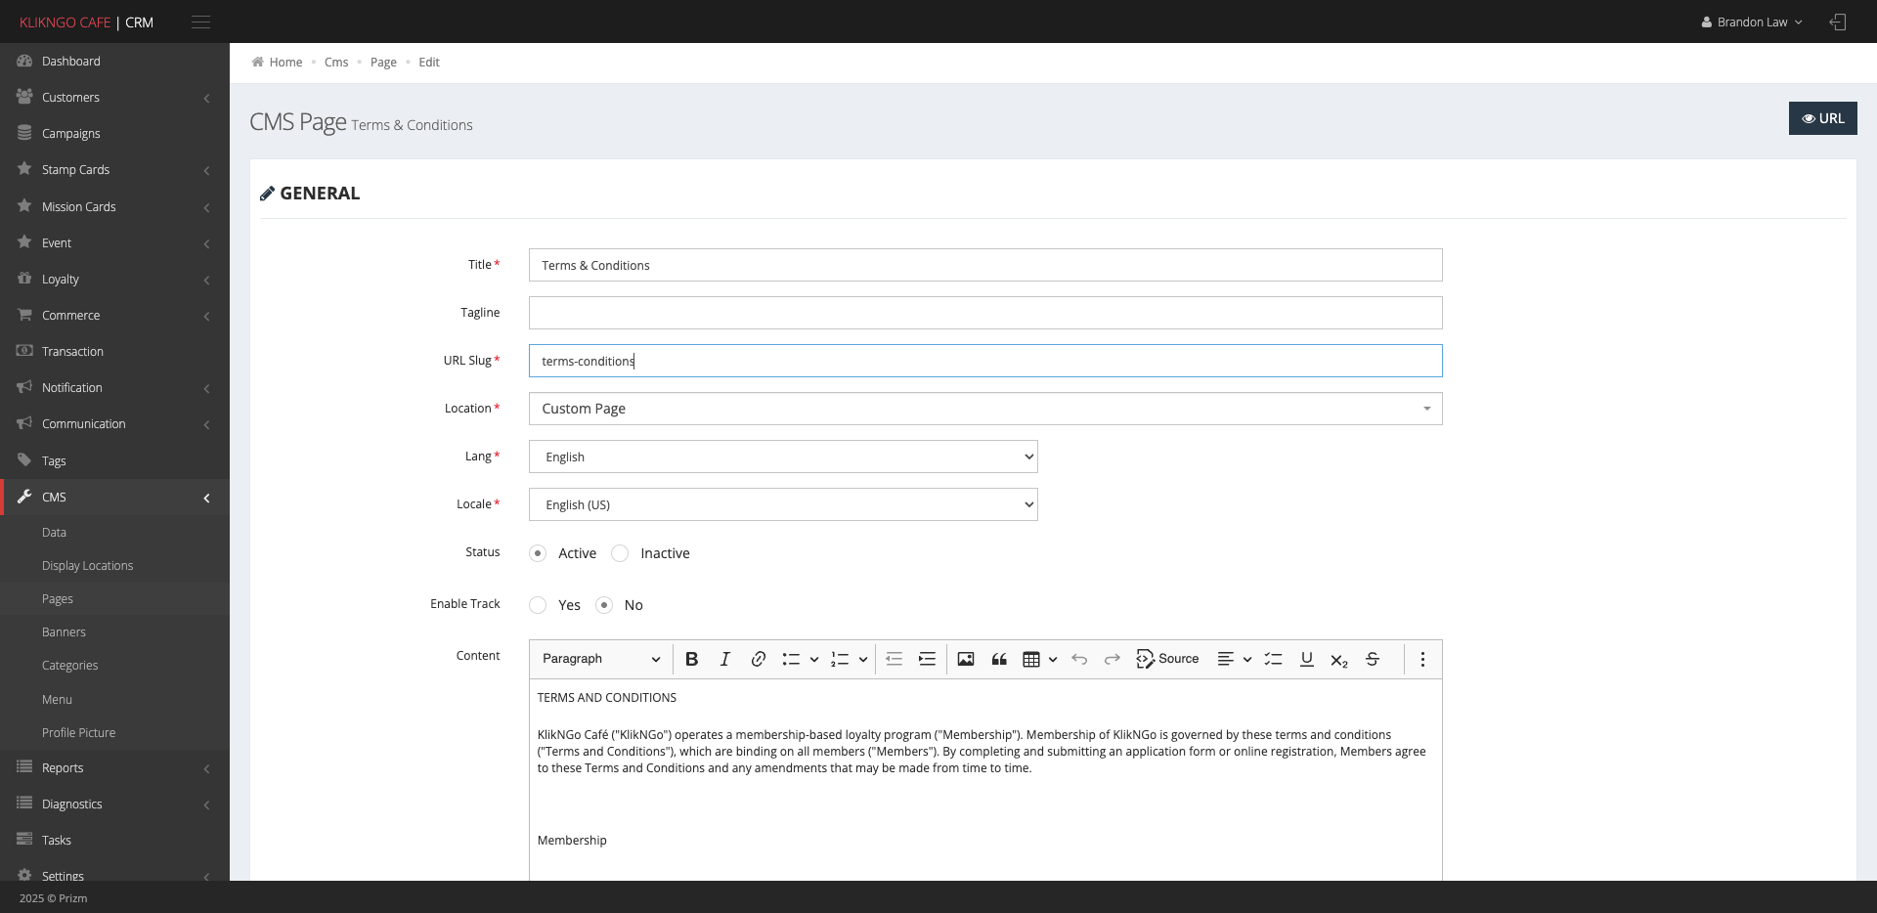Open Mission Cards in the sidebar
The height and width of the screenshot is (913, 1877).
(x=114, y=207)
